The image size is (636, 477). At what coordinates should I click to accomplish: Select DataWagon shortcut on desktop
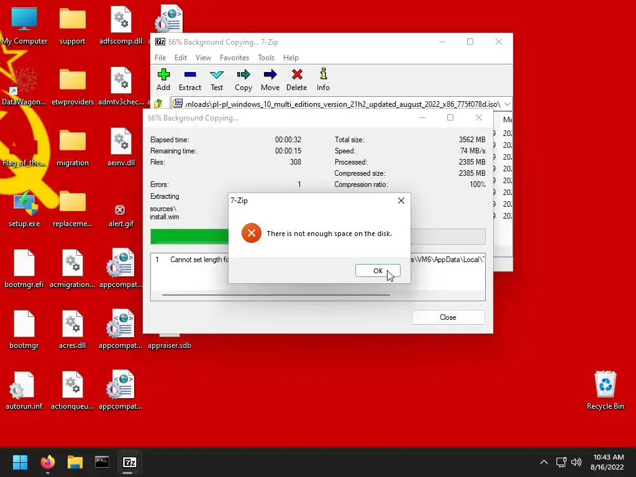(24, 87)
